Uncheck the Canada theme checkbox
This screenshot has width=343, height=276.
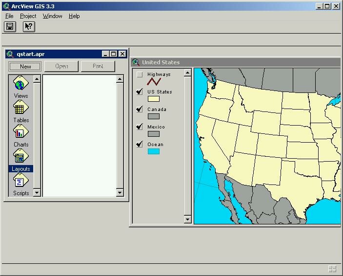[x=140, y=110]
